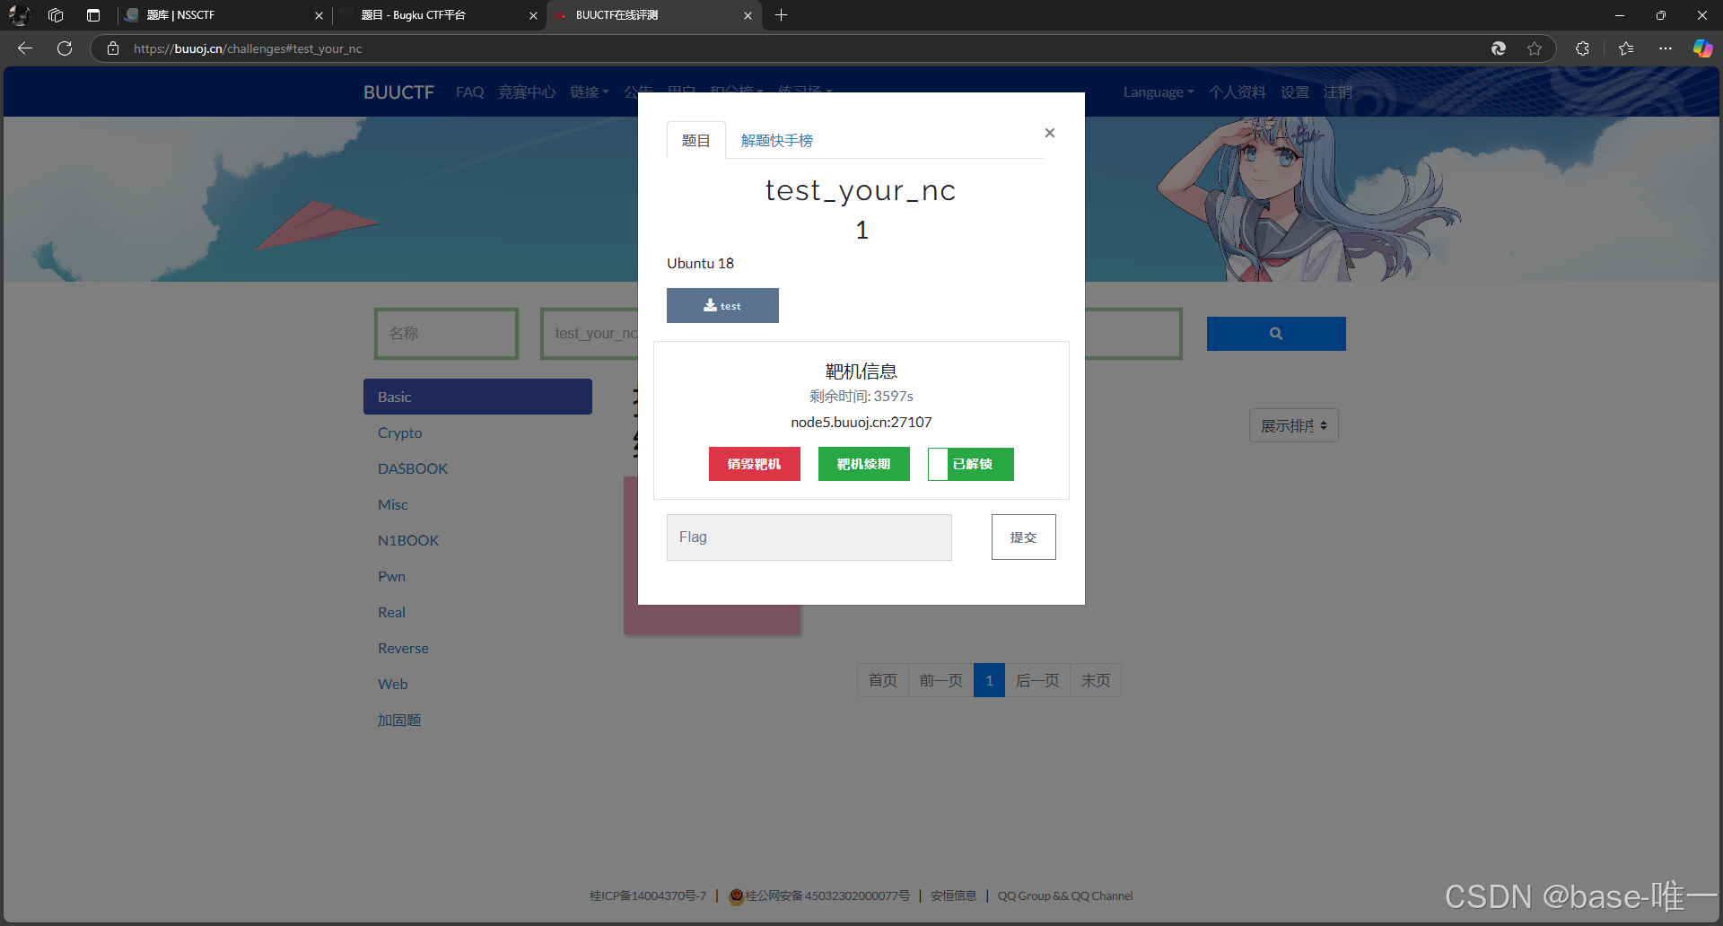Open the Favorites list icon
Screen dimensions: 1723x926
tap(1625, 48)
